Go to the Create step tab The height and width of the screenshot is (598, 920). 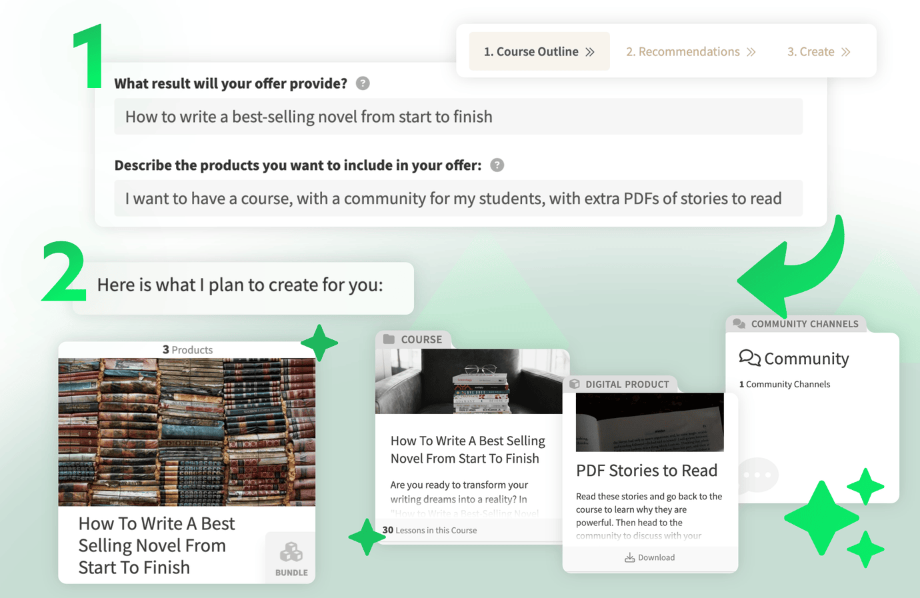819,51
